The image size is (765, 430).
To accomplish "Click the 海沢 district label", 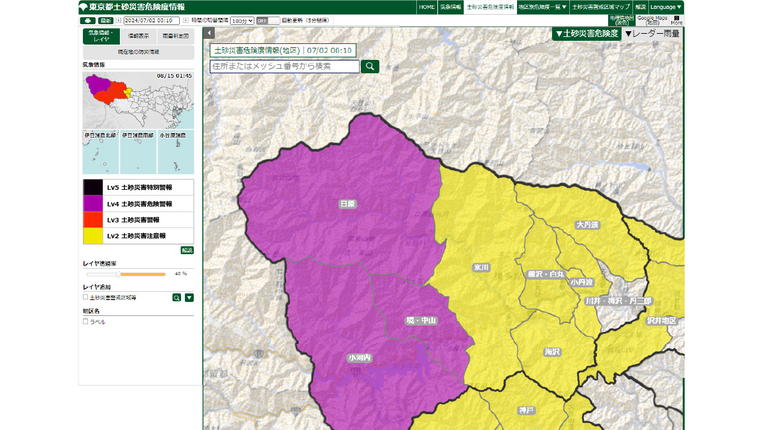I will (x=552, y=352).
